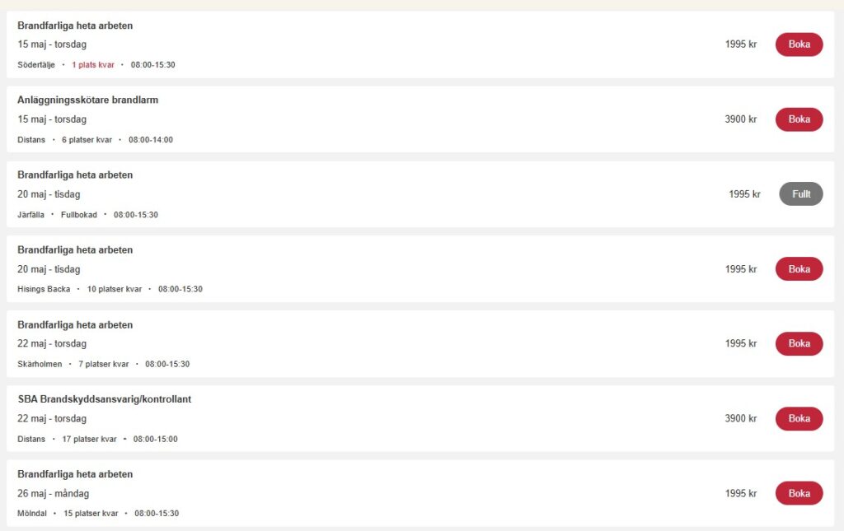Screen dimensions: 844x531
Task: Click the grey Fullt button for Järfälla
Action: coord(801,194)
